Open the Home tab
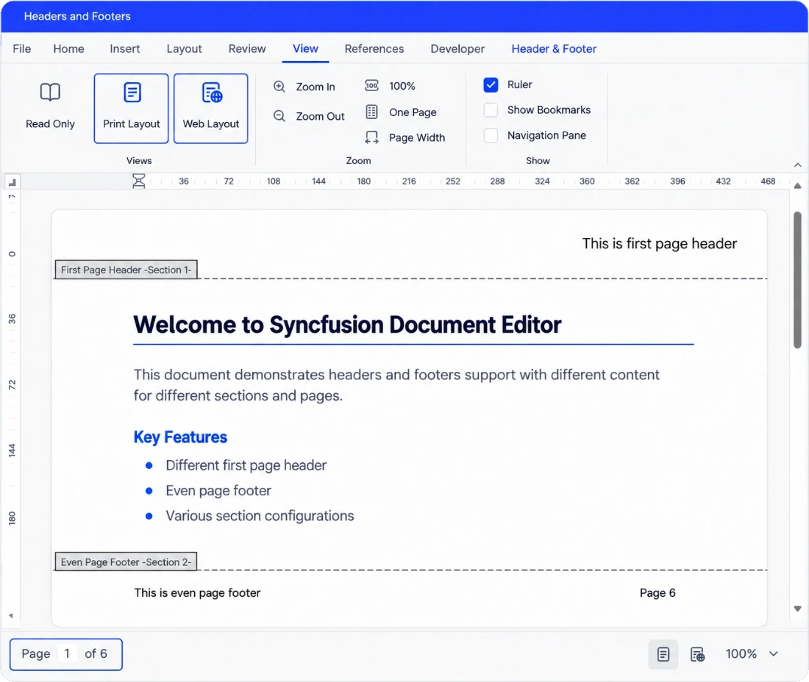This screenshot has height=682, width=809. tap(68, 49)
